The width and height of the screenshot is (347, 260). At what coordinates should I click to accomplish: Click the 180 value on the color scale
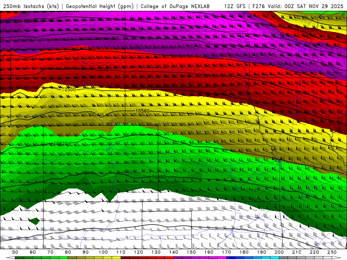(244, 252)
